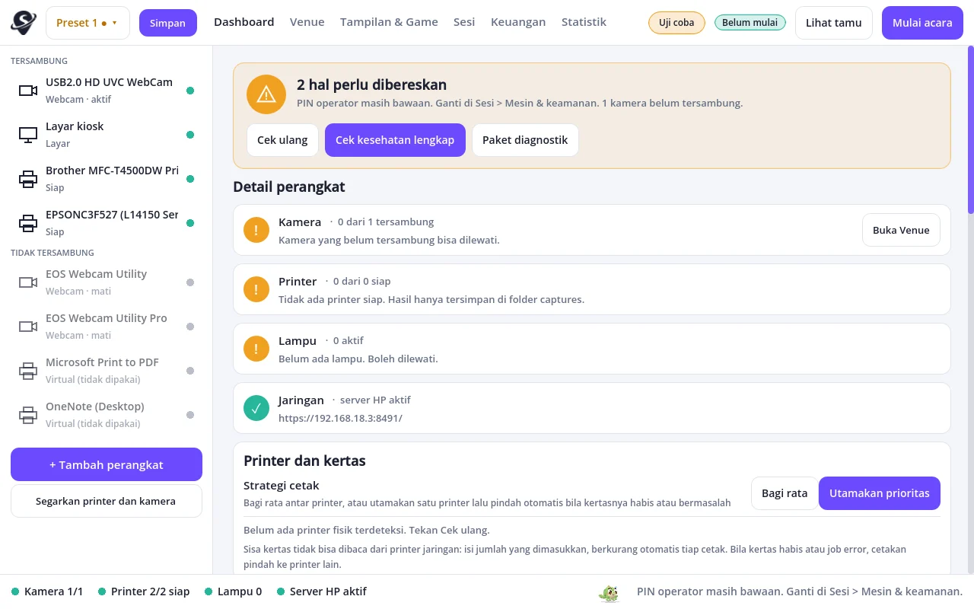974x609 pixels.
Task: Click the network URL https://192.168.18.3:8491/
Action: click(x=340, y=418)
